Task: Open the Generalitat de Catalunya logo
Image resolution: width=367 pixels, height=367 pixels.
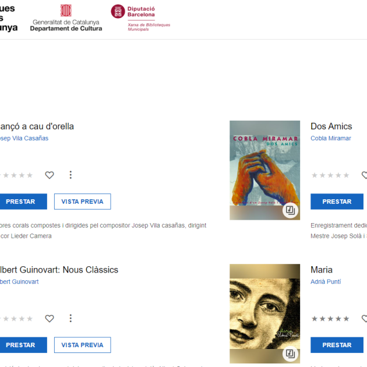Action: pos(66,18)
